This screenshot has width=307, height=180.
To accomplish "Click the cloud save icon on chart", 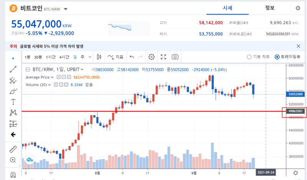I will coord(30,160).
